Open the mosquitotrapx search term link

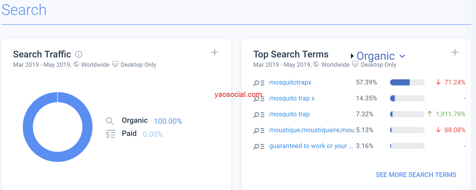pos(290,82)
